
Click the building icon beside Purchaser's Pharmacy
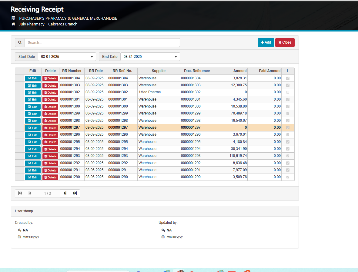pyautogui.click(x=13, y=18)
